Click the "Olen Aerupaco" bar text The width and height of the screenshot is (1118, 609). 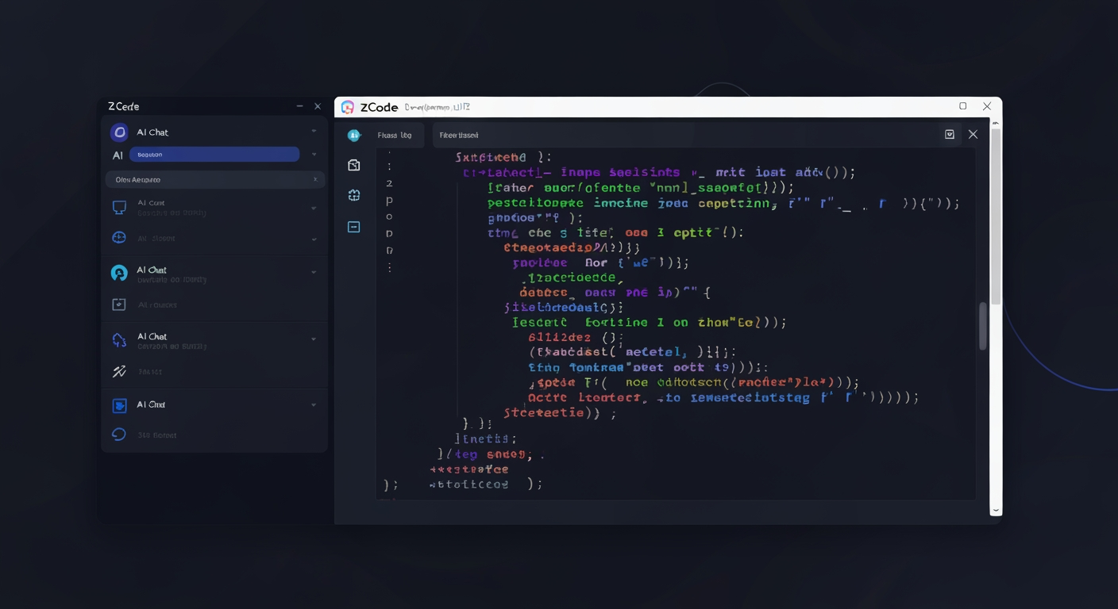click(138, 180)
